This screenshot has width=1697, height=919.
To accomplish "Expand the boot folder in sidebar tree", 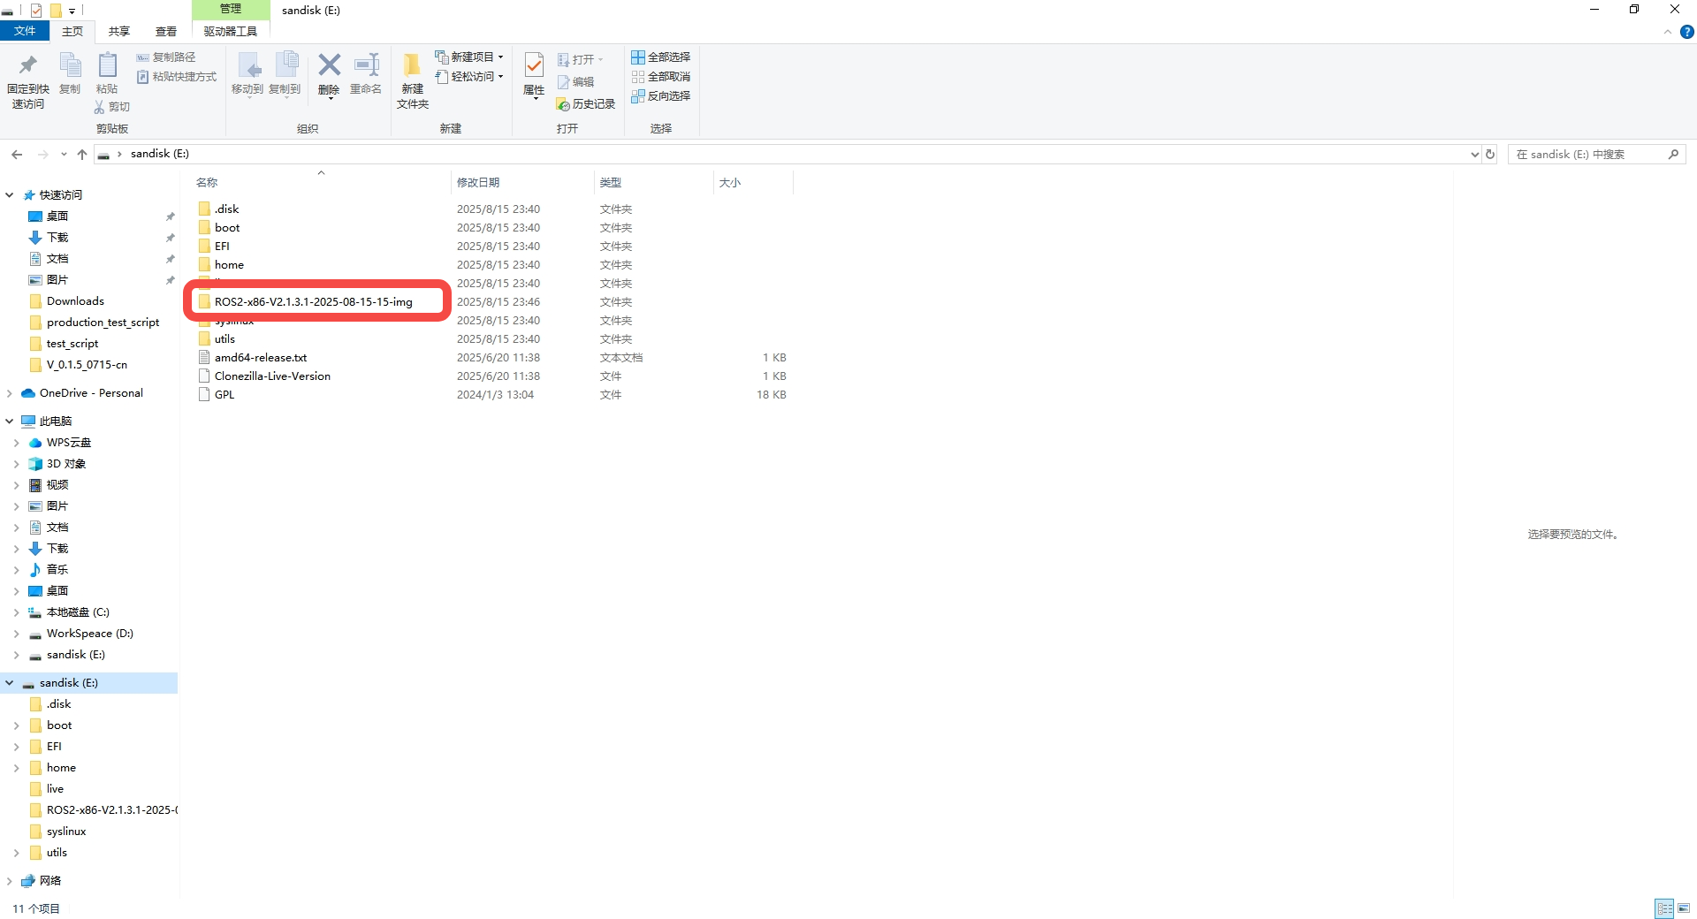I will coord(16,725).
